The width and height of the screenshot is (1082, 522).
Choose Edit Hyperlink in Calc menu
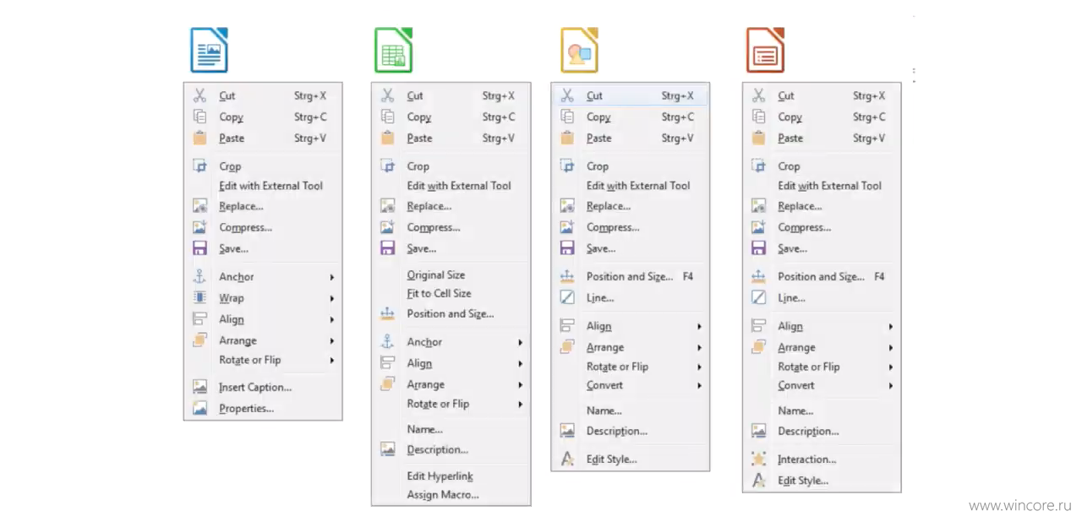pos(440,476)
